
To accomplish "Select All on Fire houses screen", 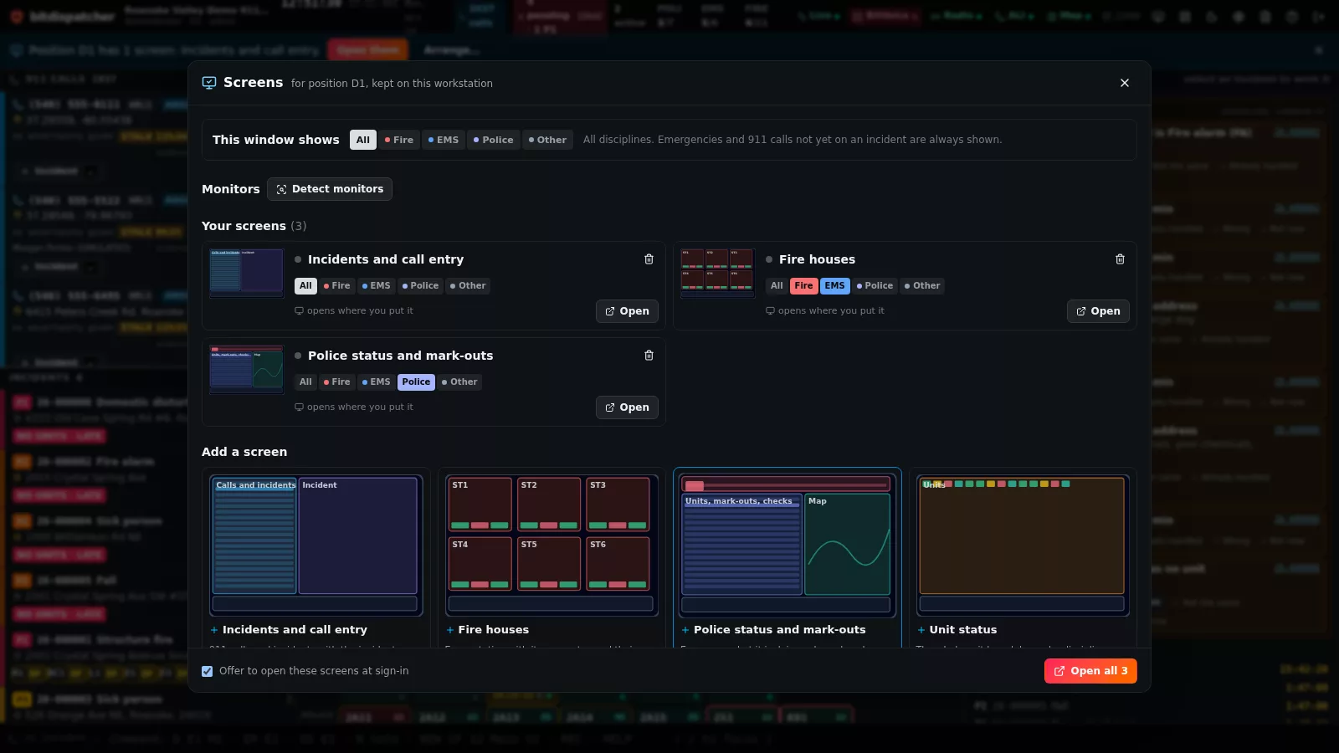I will point(777,286).
